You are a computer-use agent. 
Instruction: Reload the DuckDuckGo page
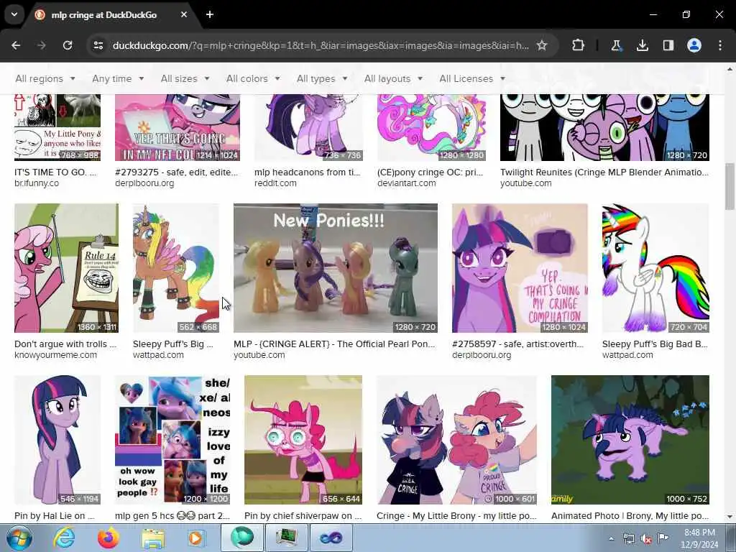[x=68, y=45]
